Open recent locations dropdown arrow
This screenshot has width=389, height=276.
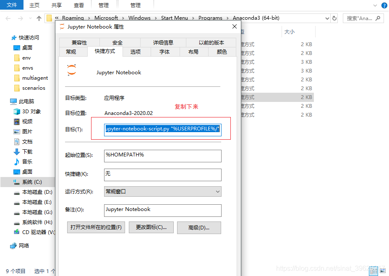click(30, 18)
